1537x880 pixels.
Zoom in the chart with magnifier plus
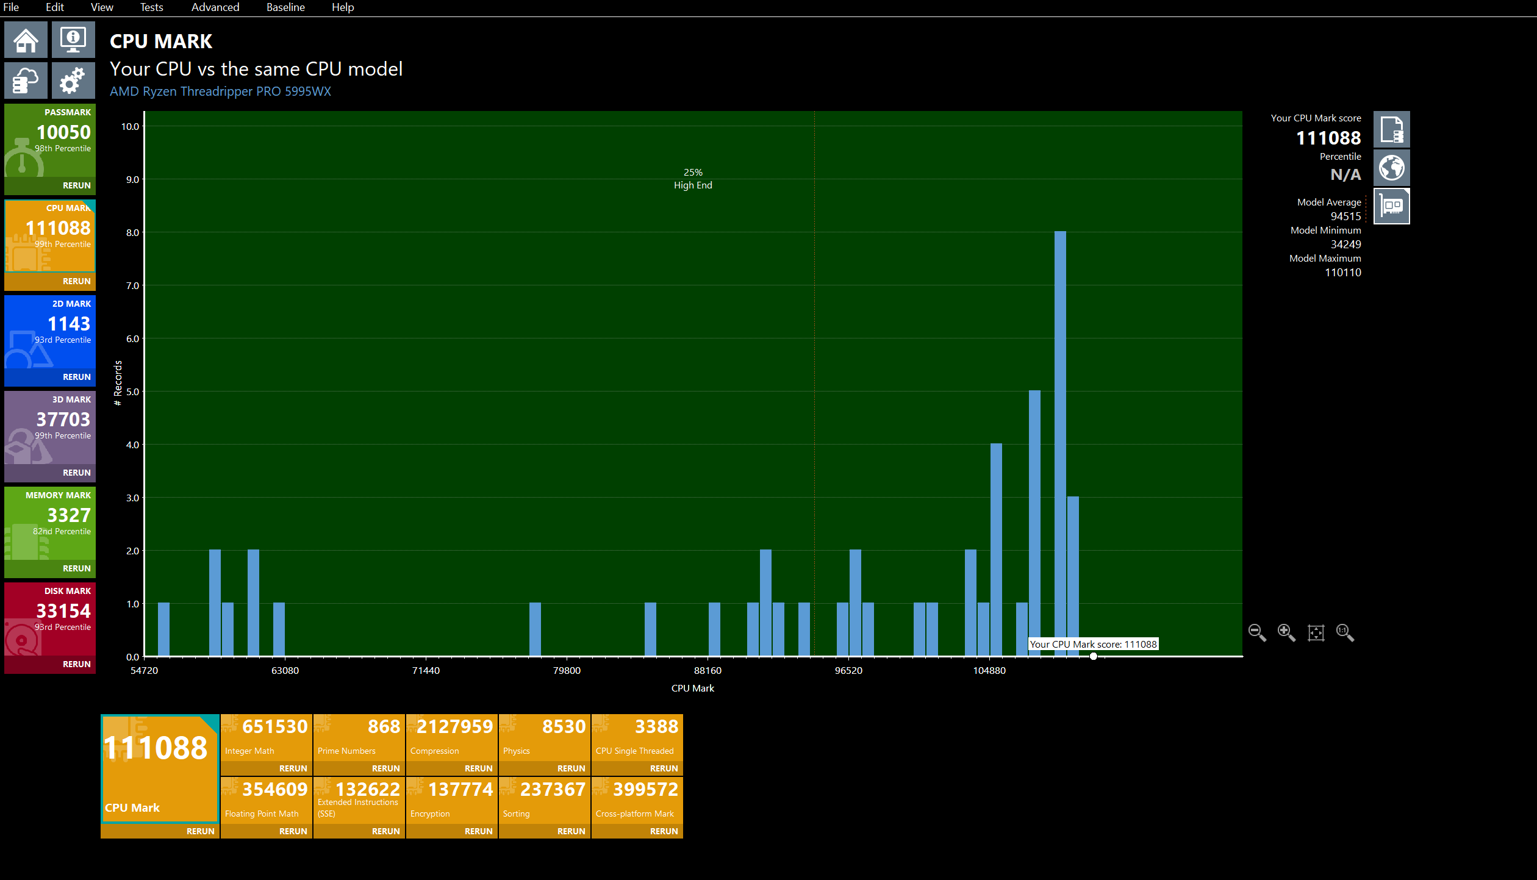click(1286, 632)
